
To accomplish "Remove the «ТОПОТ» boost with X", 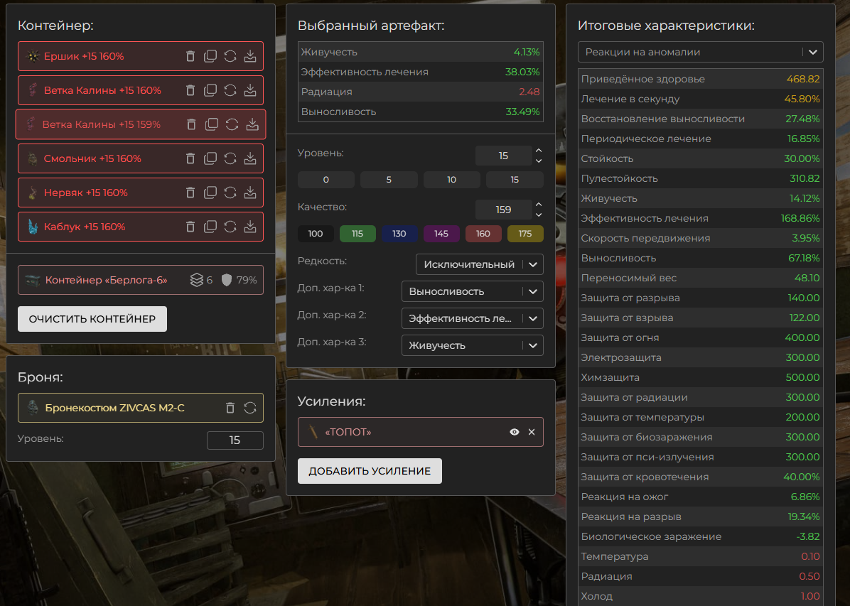I will tap(532, 432).
